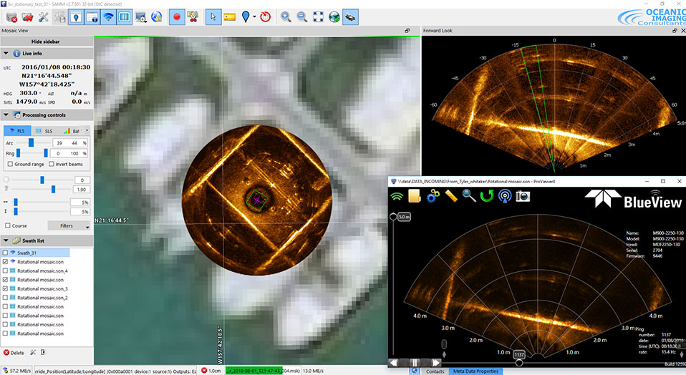This screenshot has width=686, height=375.
Task: Click the magnifying glass icon in ProViewer4
Action: click(x=469, y=196)
